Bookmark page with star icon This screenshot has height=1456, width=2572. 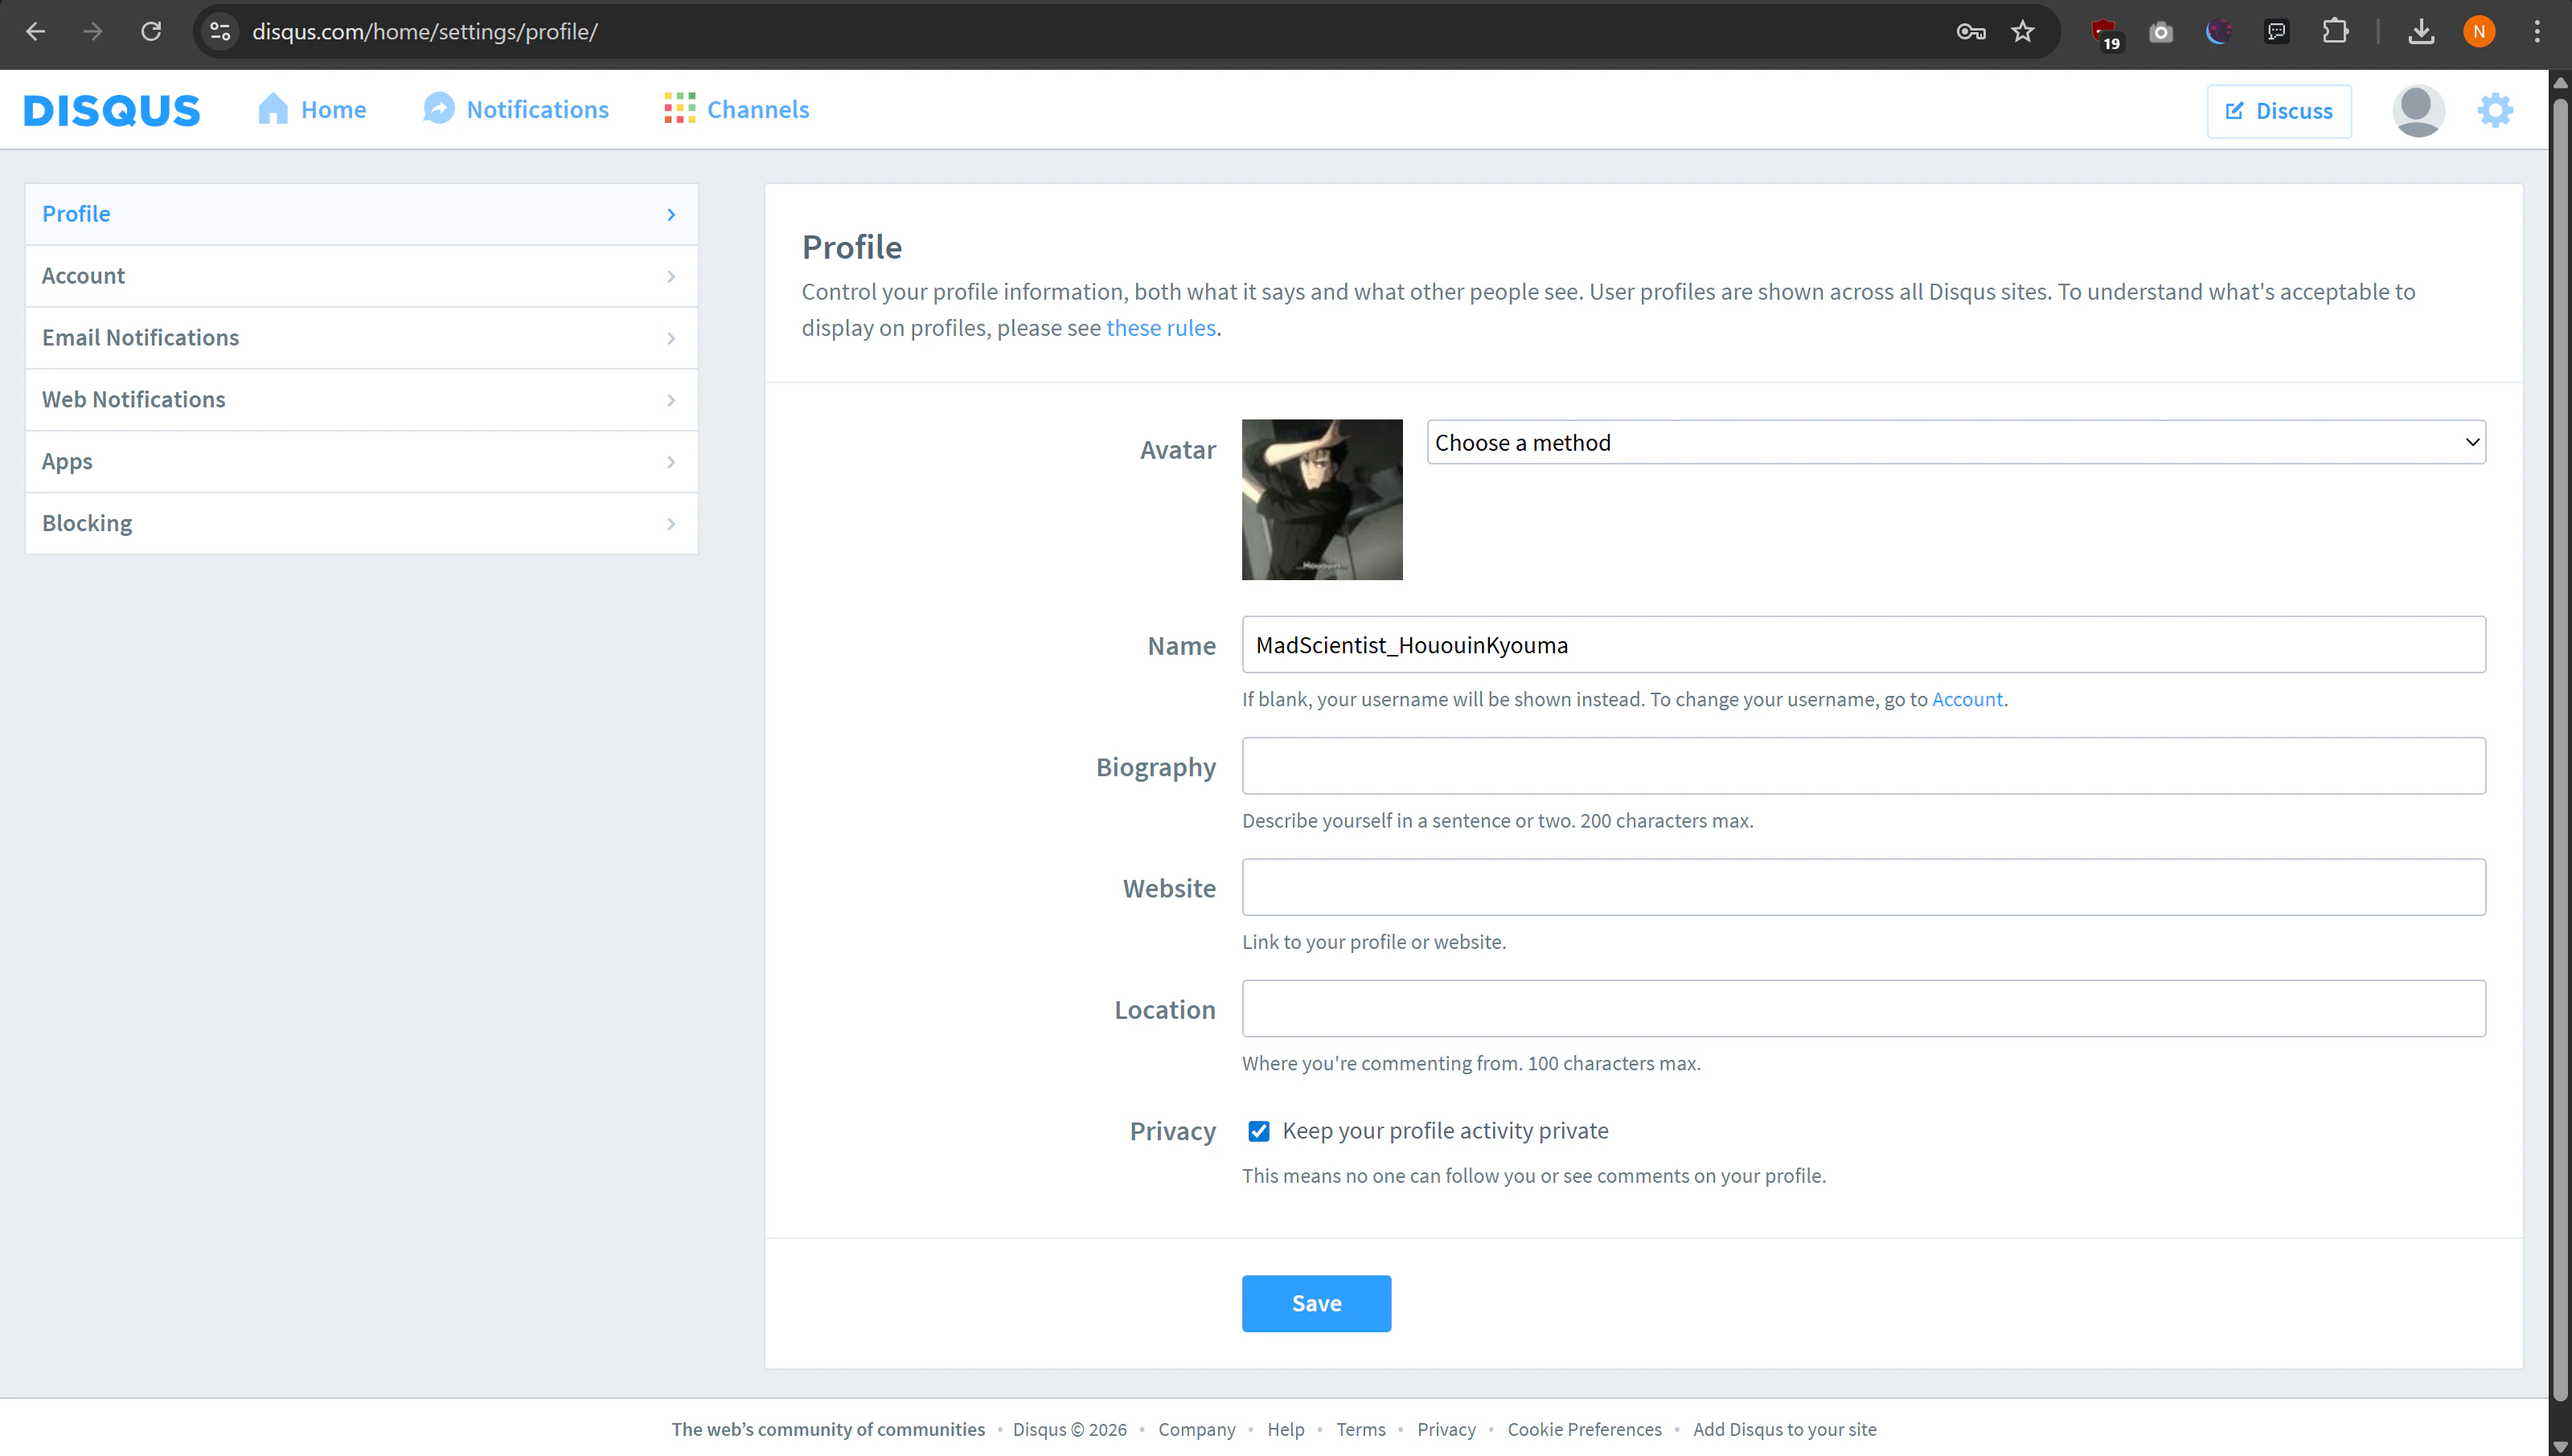2022,32
